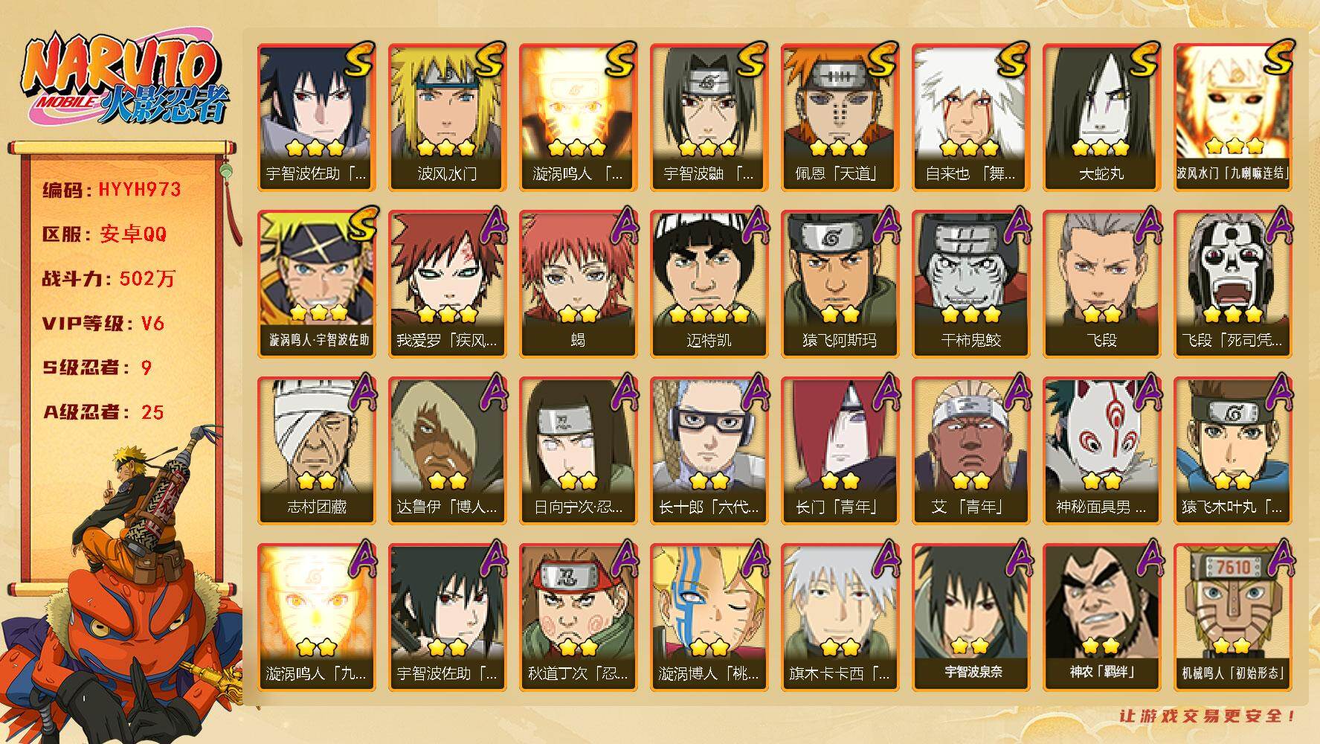The width and height of the screenshot is (1320, 744).
Task: Click the 让游戏交易更安全 slogan text
Action: (x=1208, y=716)
